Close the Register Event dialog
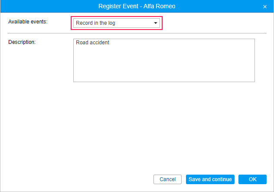The image size is (274, 192). click(x=265, y=7)
